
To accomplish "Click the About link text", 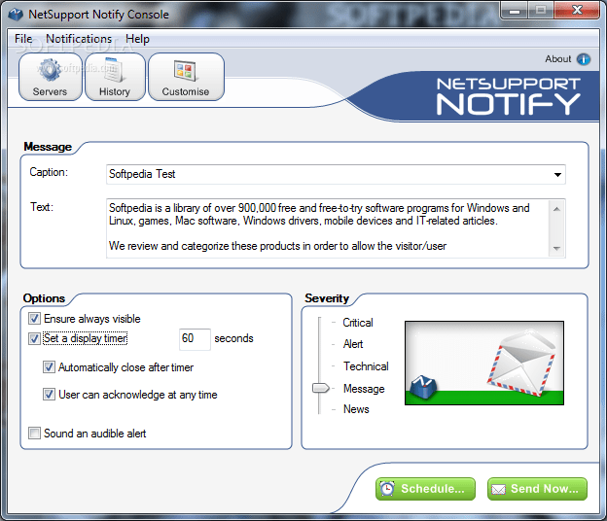I will pyautogui.click(x=557, y=59).
